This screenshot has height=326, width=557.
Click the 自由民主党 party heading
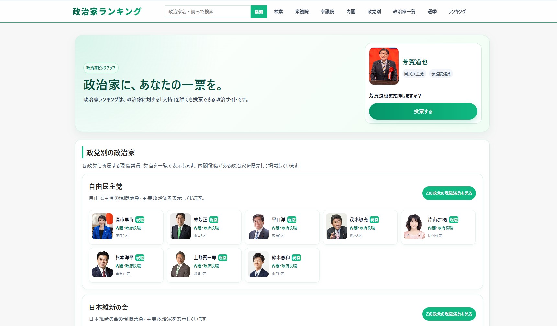tap(106, 187)
